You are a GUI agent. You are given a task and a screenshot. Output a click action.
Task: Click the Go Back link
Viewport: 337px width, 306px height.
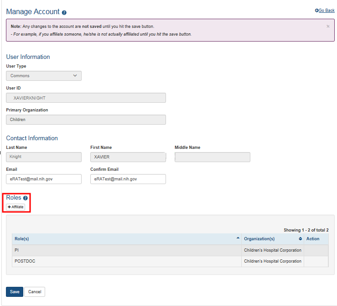pyautogui.click(x=325, y=11)
